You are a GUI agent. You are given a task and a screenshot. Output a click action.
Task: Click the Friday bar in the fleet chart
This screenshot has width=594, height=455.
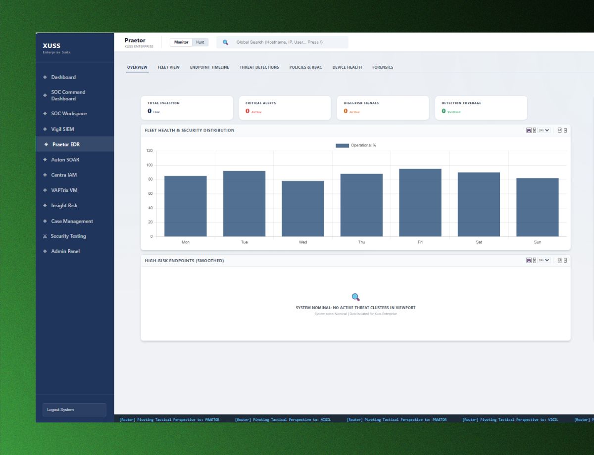(x=420, y=203)
